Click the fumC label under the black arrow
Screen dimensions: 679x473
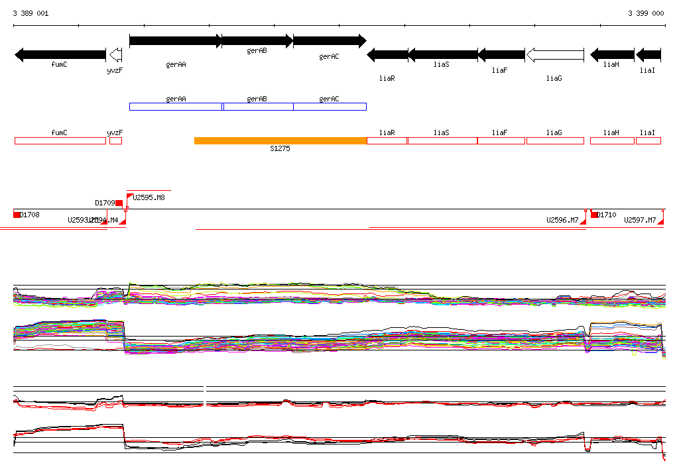click(59, 64)
